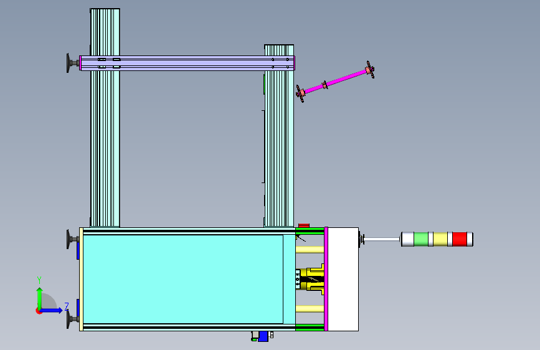Select the yellow coupling assembly in the center
The height and width of the screenshot is (350, 540).
tap(311, 279)
